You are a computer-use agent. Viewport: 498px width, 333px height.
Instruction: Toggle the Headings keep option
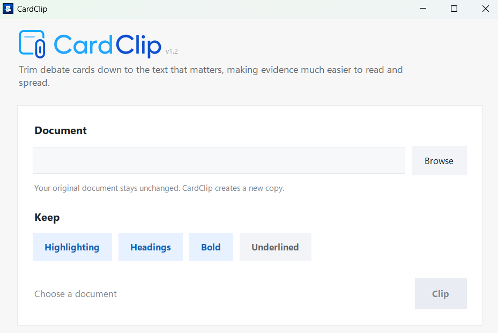pos(151,247)
